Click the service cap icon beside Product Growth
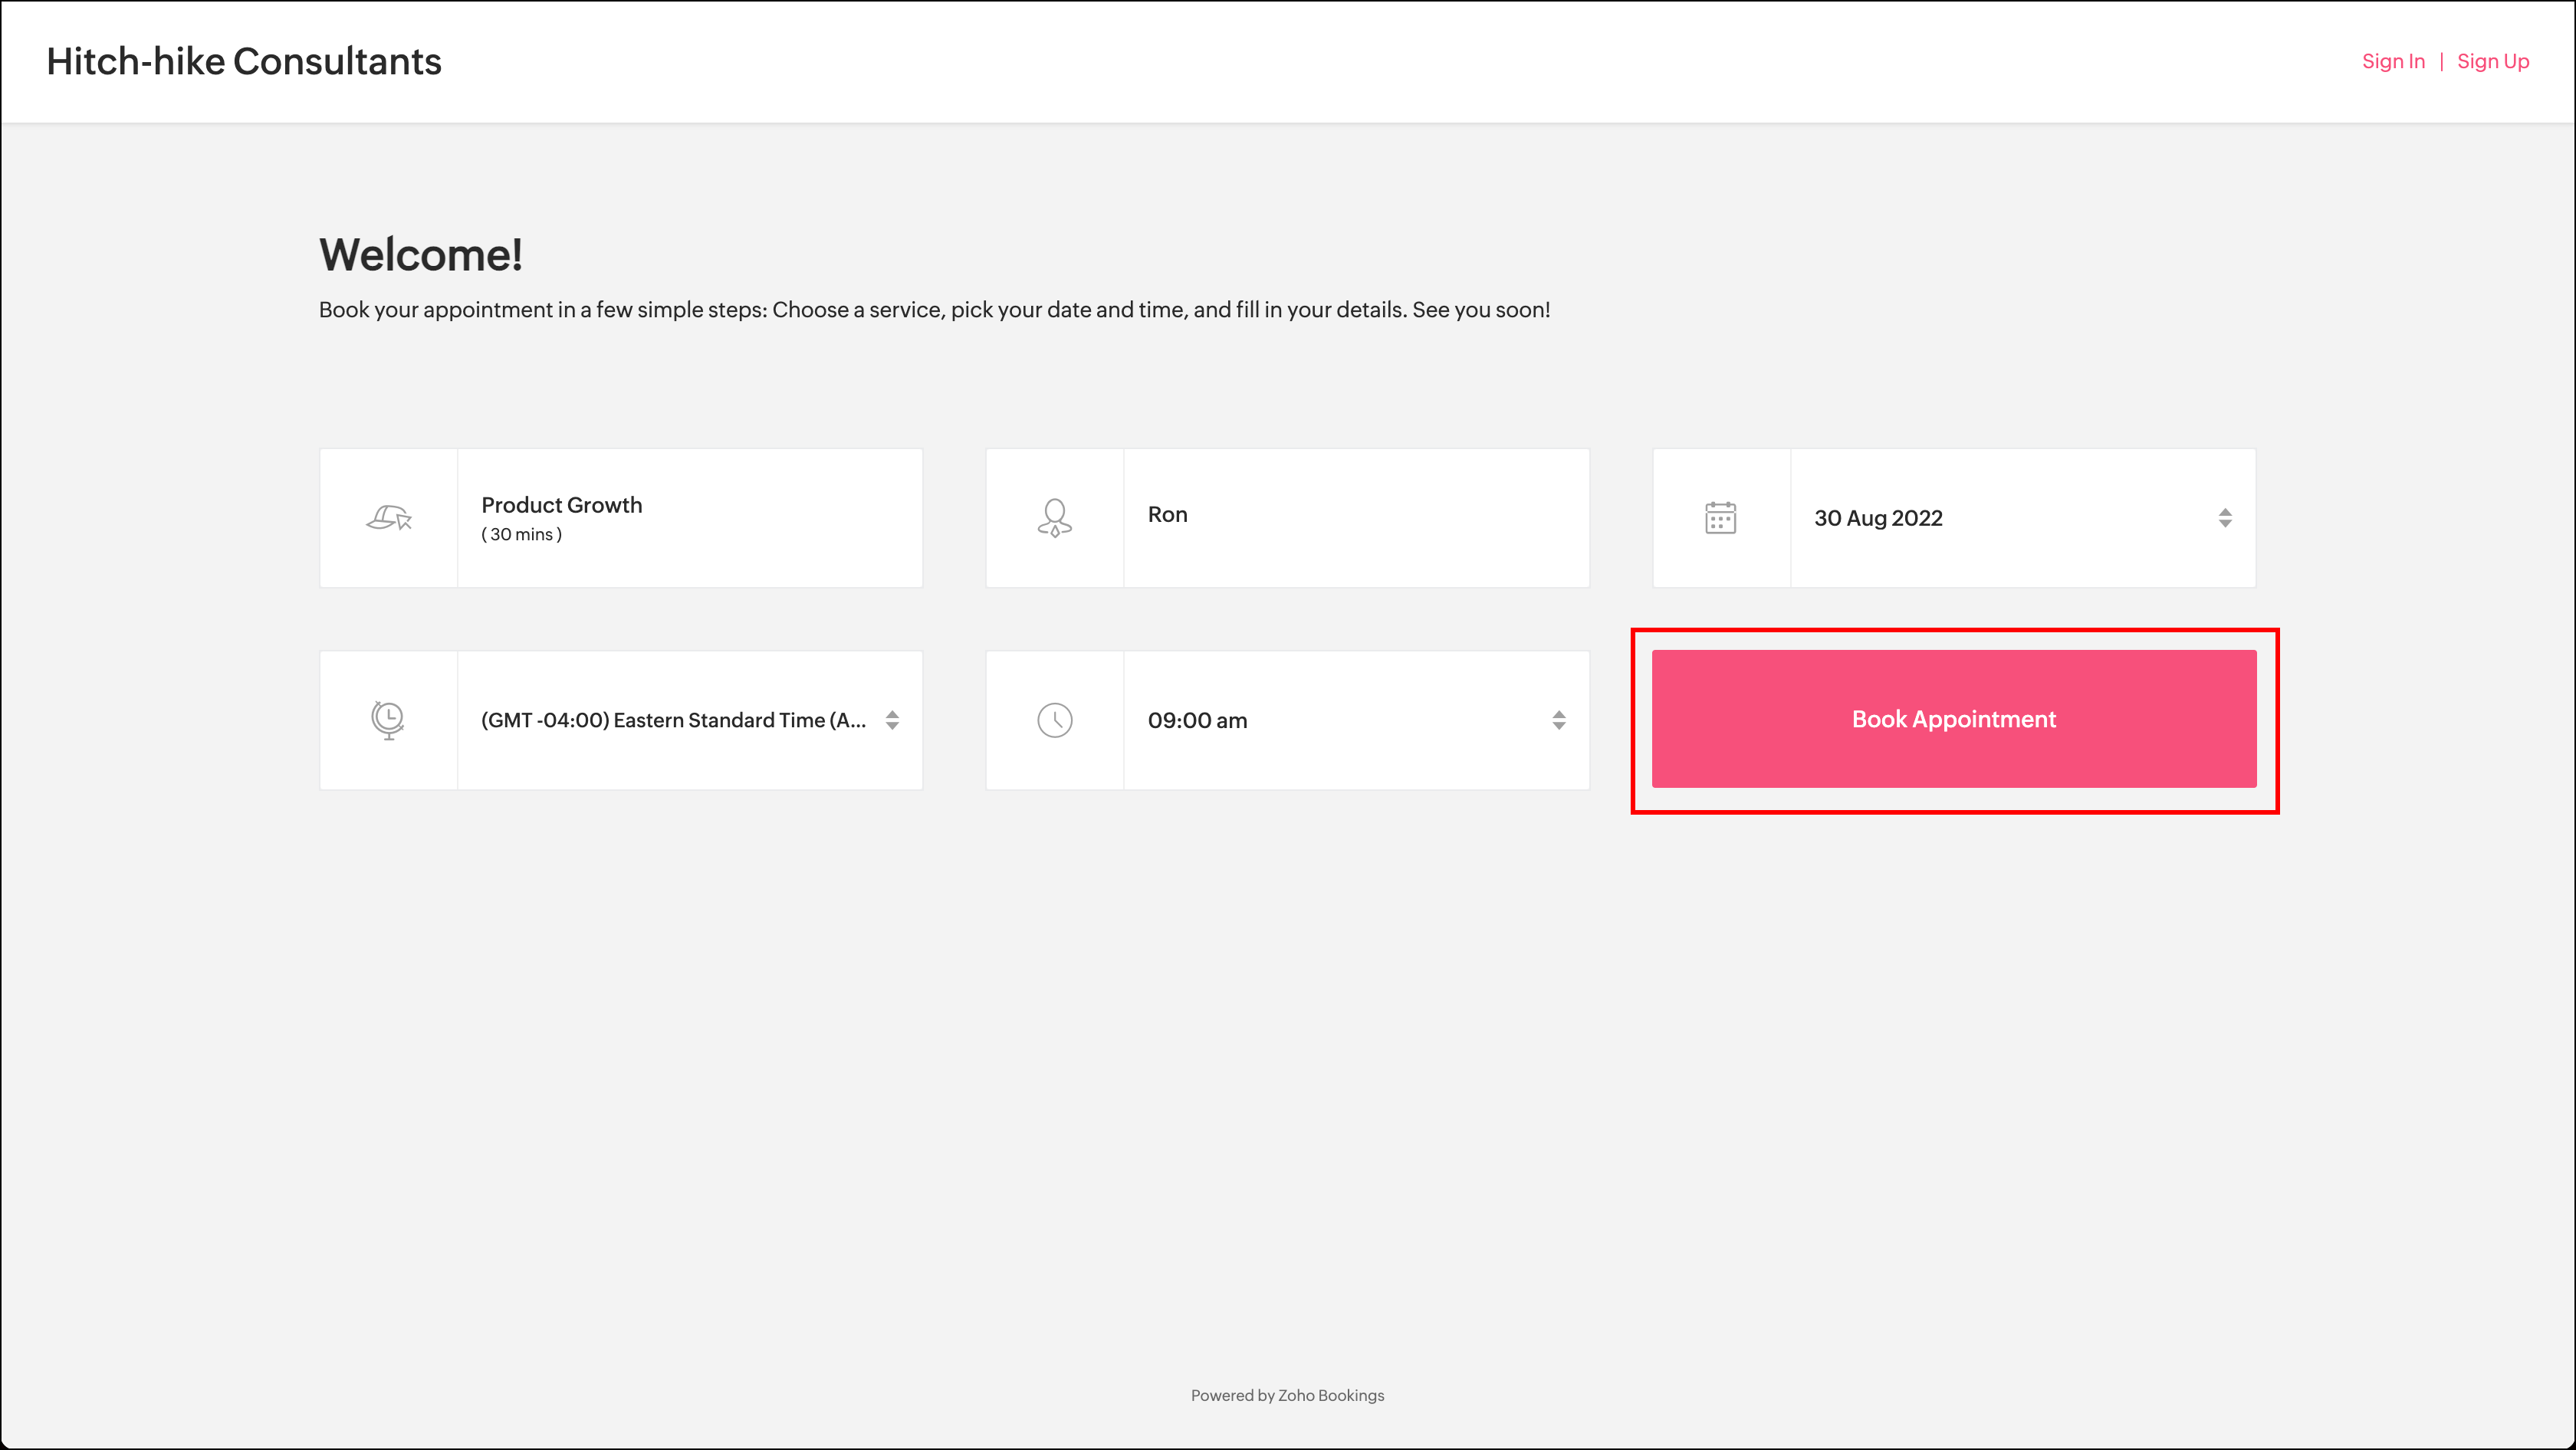The width and height of the screenshot is (2576, 1450). click(x=389, y=517)
